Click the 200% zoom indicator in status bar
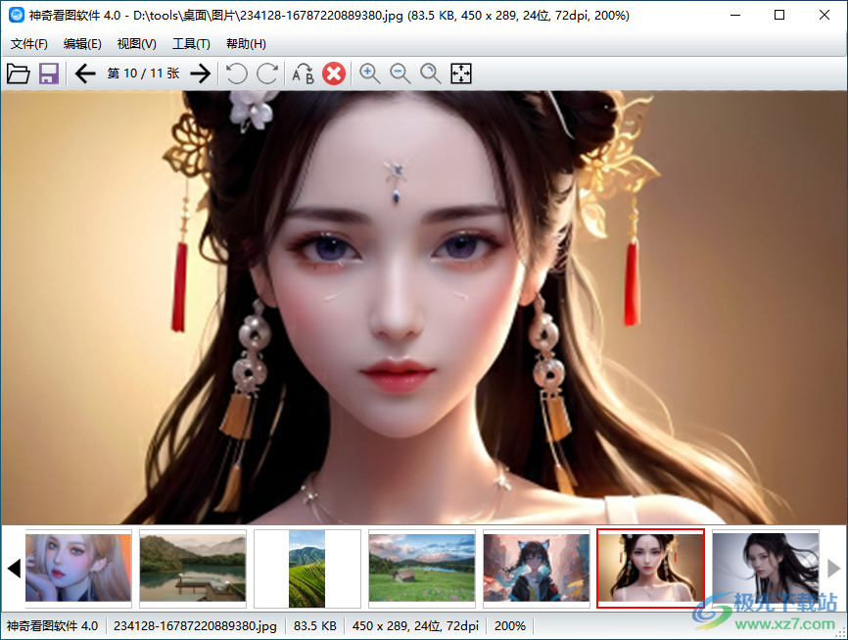Screen dimensions: 848x640 click(x=510, y=625)
